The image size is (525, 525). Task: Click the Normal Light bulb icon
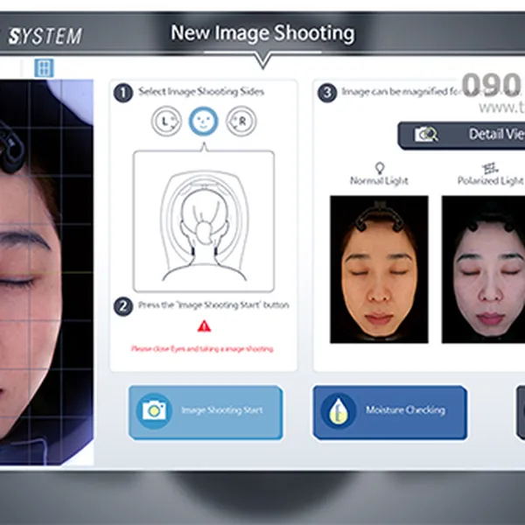[x=379, y=166]
